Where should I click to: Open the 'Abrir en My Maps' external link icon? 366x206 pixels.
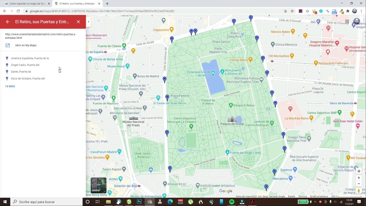pos(7,45)
